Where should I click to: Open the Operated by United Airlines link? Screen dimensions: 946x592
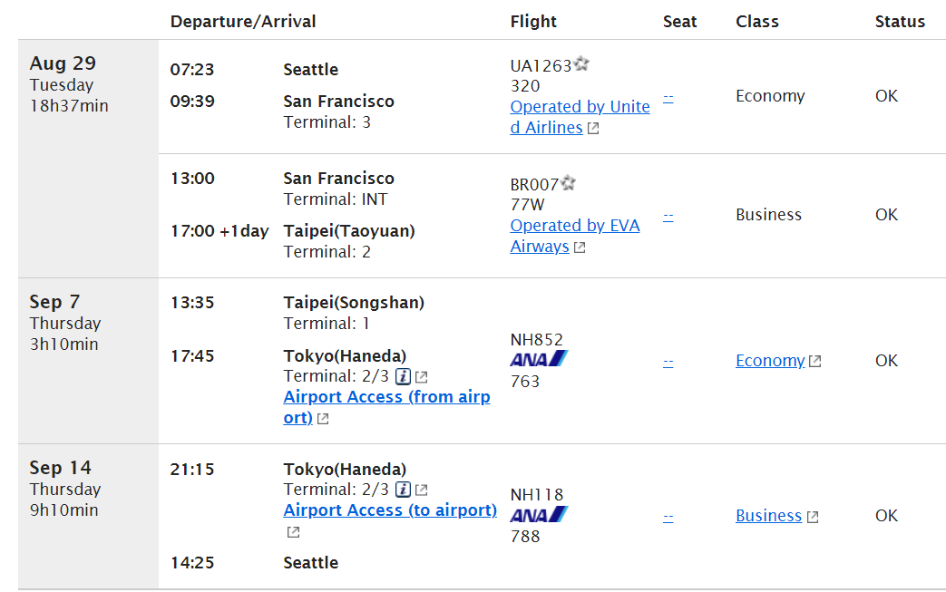[x=580, y=117]
